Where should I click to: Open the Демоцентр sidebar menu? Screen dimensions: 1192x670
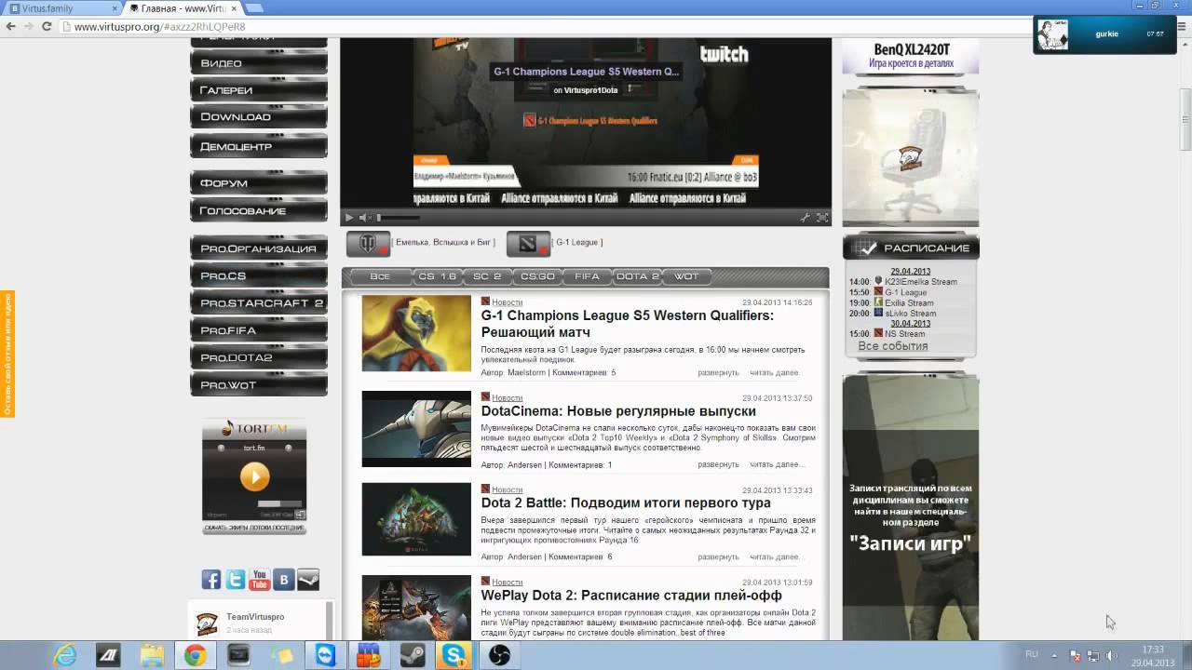(x=259, y=146)
